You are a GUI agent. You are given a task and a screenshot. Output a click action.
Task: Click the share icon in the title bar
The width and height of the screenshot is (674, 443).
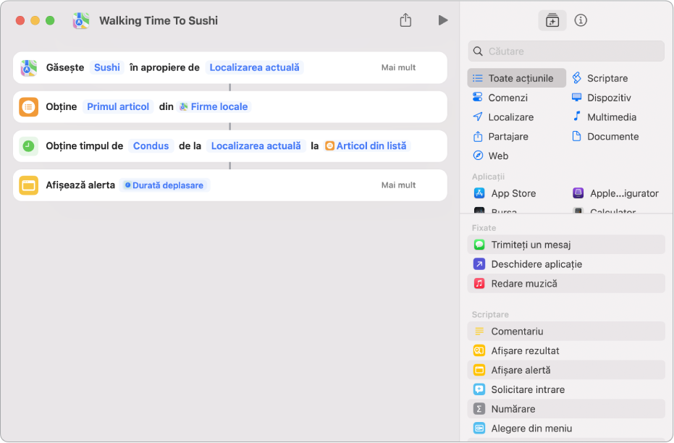(405, 20)
